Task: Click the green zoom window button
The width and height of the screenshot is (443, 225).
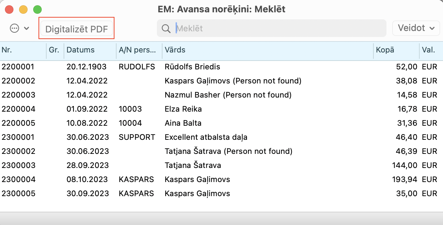Action: 37,10
